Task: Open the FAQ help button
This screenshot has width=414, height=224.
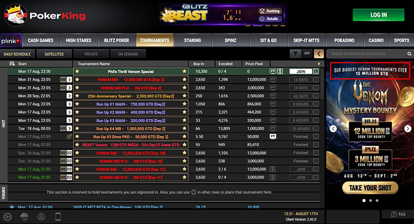Action: point(398,214)
